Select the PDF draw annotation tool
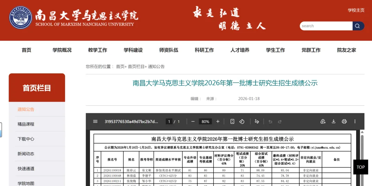The image size is (372, 186). (257, 122)
